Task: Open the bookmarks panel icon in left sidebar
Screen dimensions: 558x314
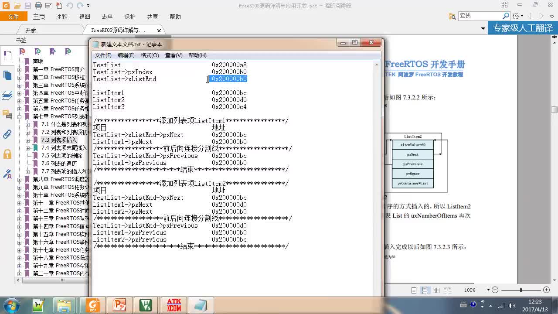Action: point(7,55)
